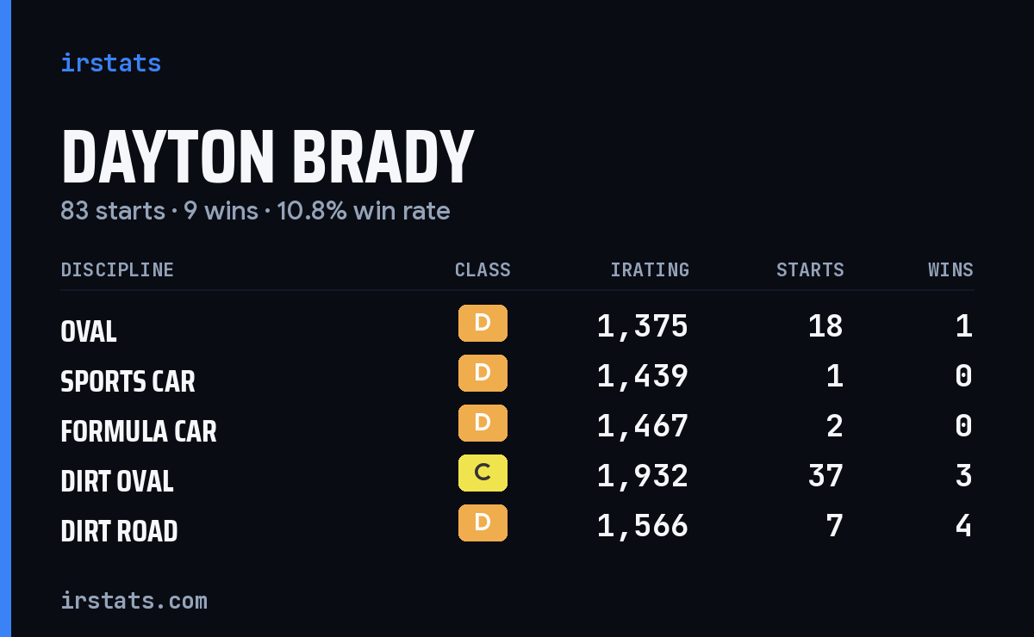The width and height of the screenshot is (1034, 637).
Task: Click the Oval class D badge
Action: pyautogui.click(x=483, y=324)
